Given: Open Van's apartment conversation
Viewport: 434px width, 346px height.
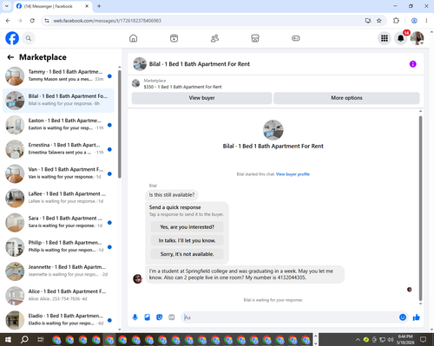Looking at the screenshot, I should tap(58, 173).
